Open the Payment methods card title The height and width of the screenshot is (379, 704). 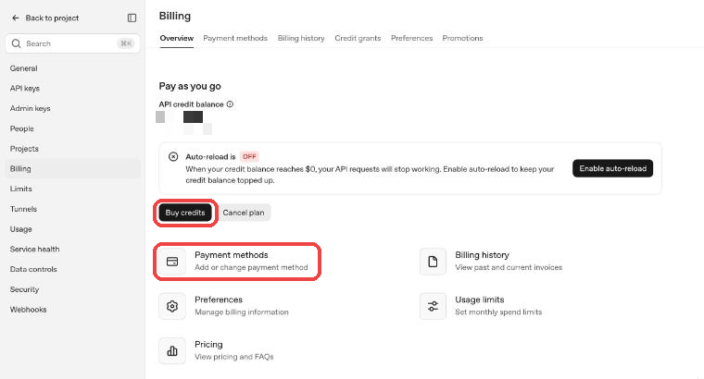[x=232, y=255]
